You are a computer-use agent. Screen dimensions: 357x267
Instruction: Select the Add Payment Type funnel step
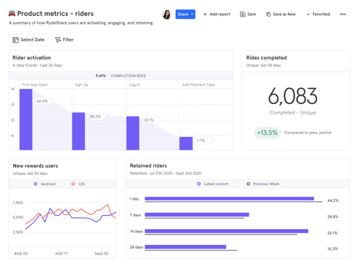[x=198, y=85]
